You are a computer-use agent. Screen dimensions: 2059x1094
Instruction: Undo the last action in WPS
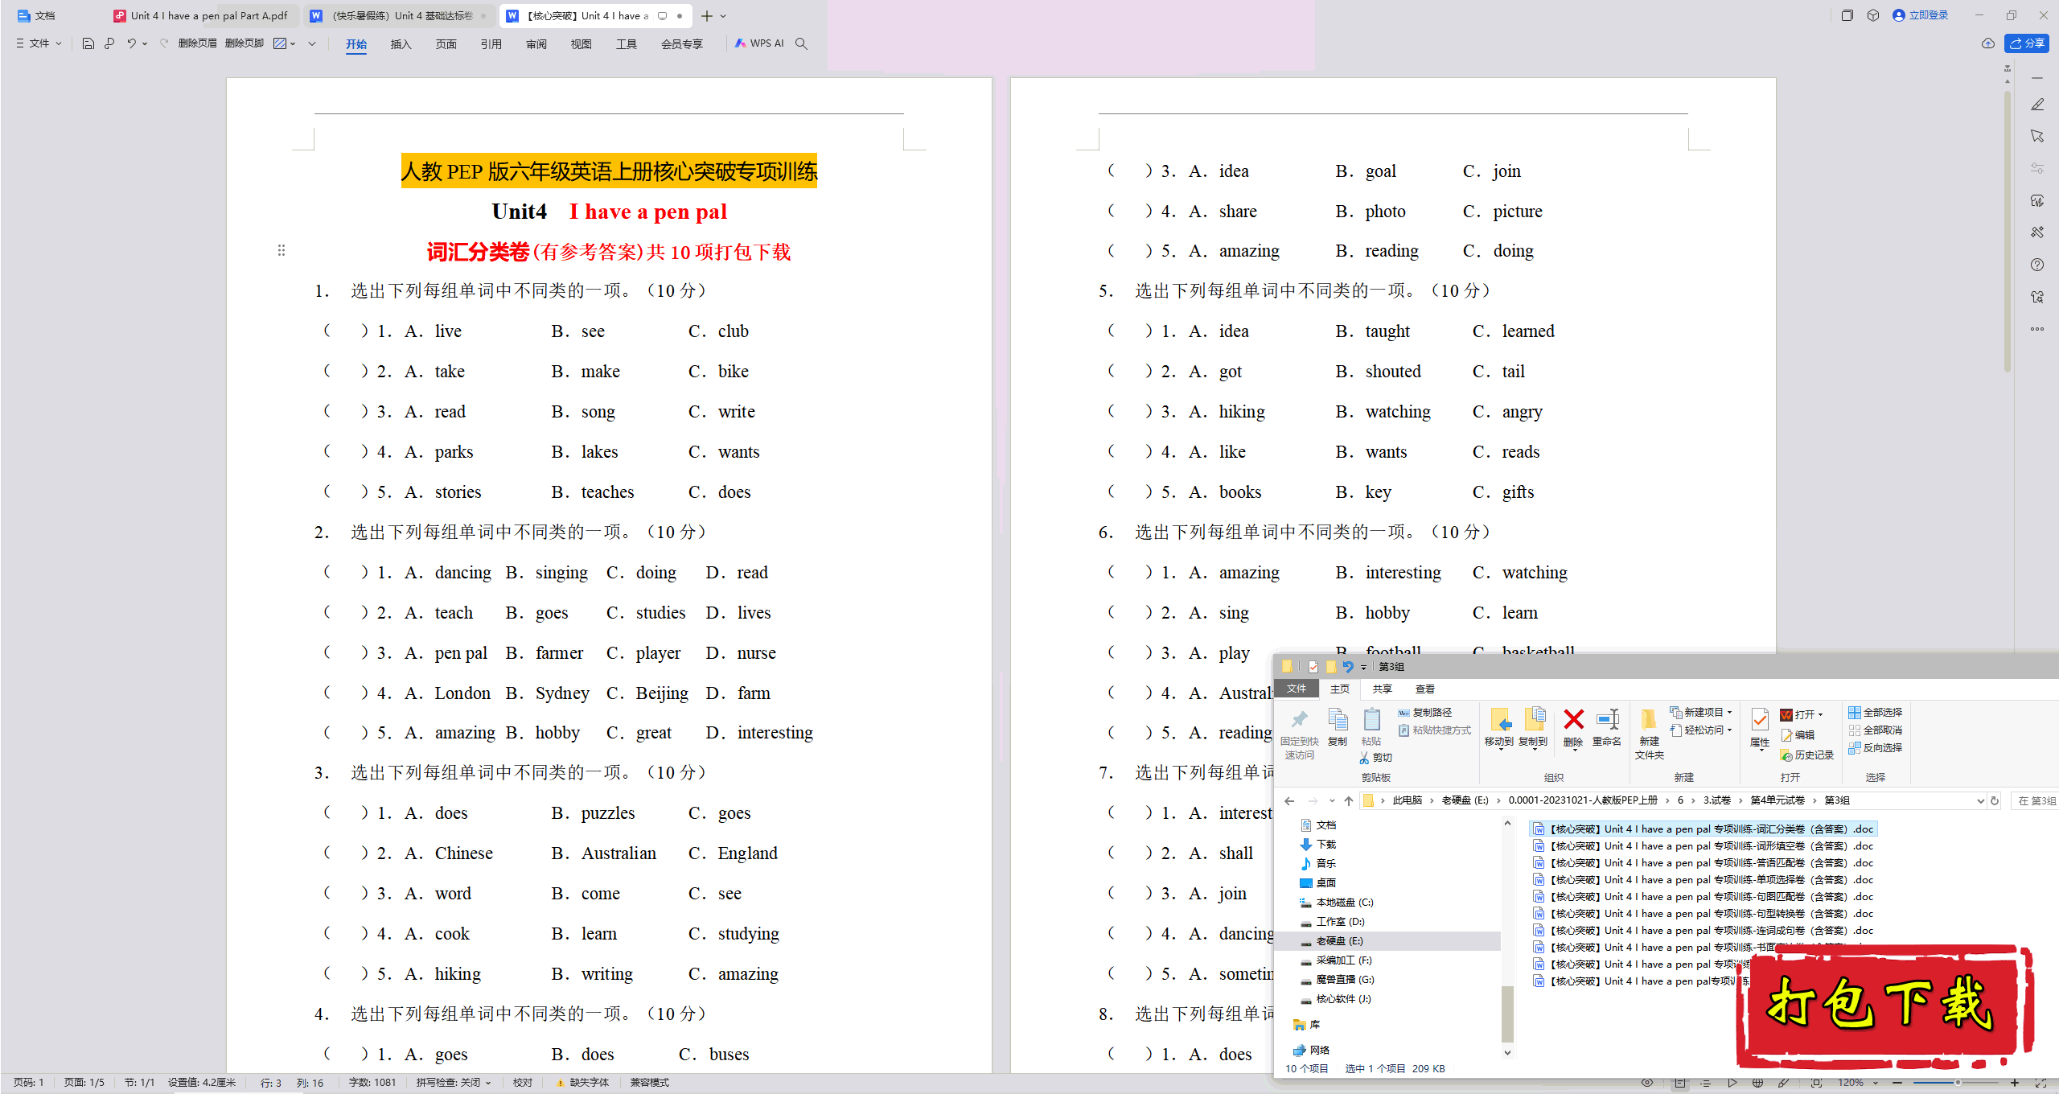point(131,43)
